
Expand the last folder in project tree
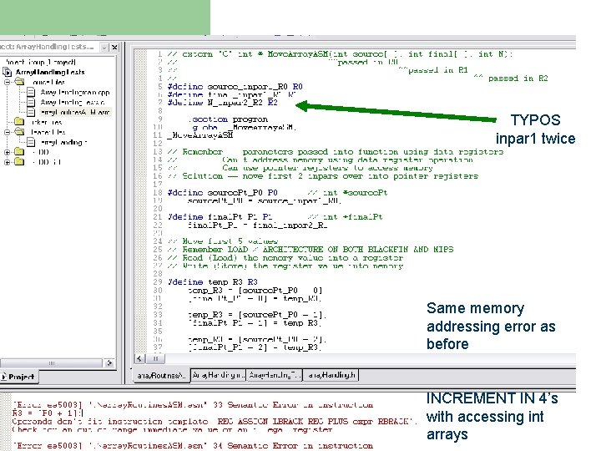7,162
